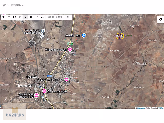The image size is (164, 123).
Task: Zoom in with the plus button
Action: (x=3, y=17)
